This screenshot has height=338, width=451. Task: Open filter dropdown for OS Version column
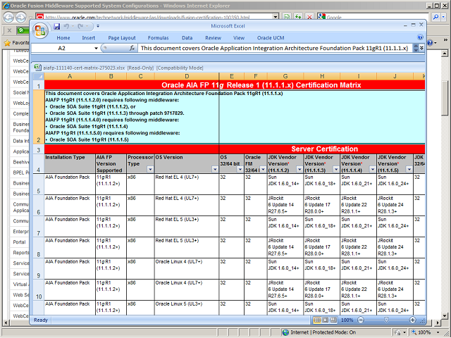214,170
